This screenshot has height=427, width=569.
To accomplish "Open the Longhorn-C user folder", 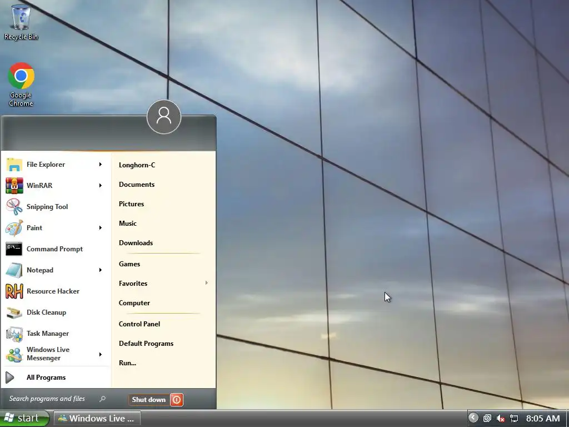I will pyautogui.click(x=137, y=165).
